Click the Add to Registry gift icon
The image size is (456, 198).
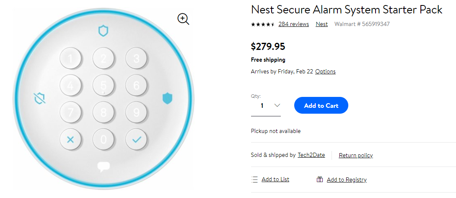[x=320, y=180]
